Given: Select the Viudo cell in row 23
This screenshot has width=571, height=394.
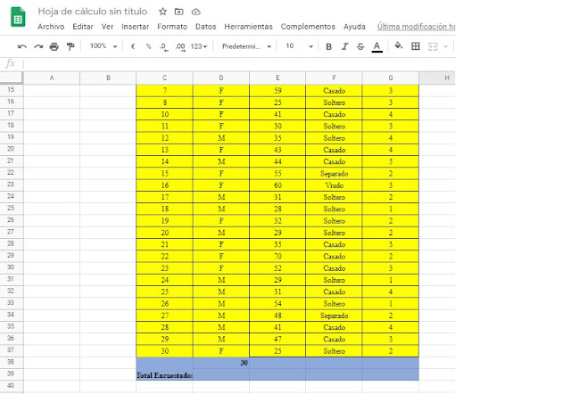Looking at the screenshot, I should click(334, 185).
